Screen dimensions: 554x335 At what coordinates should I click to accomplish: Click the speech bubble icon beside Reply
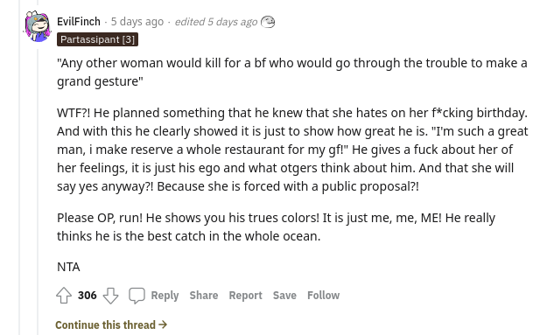click(137, 296)
